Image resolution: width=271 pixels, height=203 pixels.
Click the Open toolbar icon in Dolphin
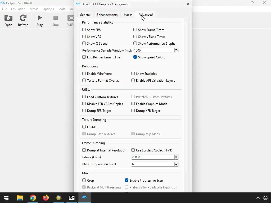(x=8, y=21)
